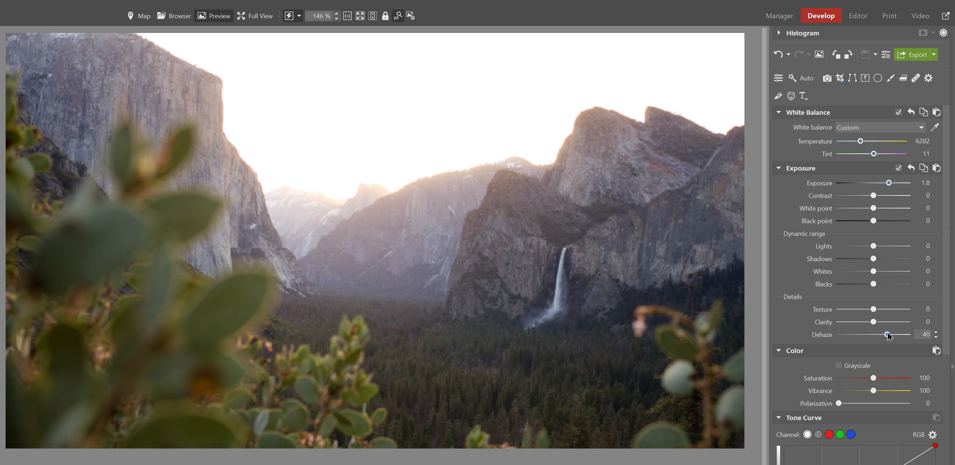Open the preview image settings icon
The height and width of the screenshot is (465, 955).
point(410,15)
